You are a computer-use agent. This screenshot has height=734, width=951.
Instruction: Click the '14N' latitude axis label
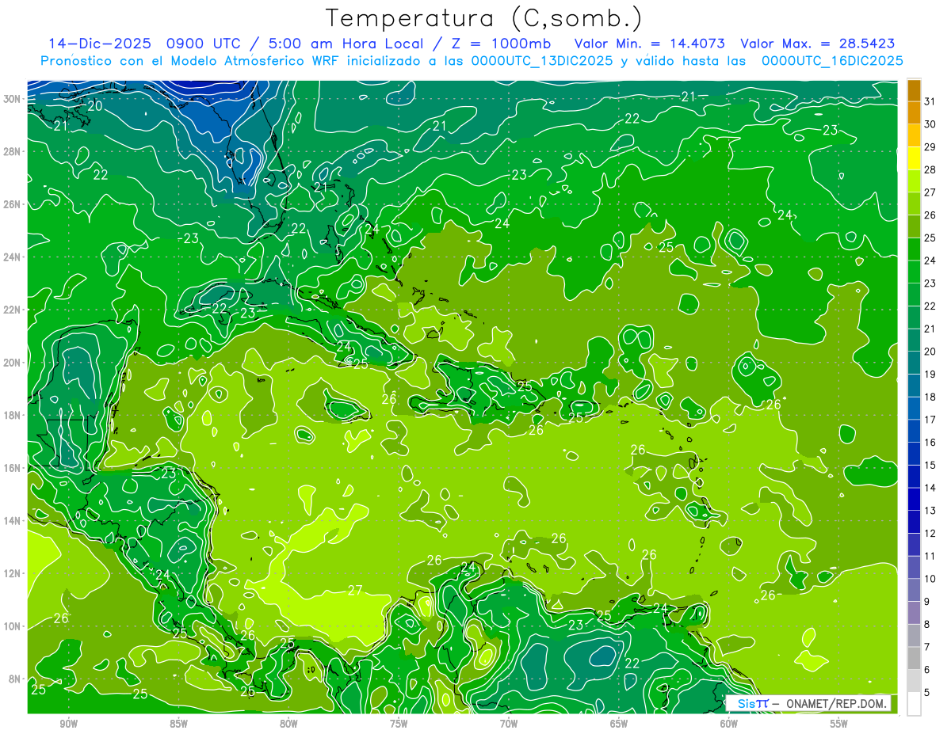(x=12, y=520)
